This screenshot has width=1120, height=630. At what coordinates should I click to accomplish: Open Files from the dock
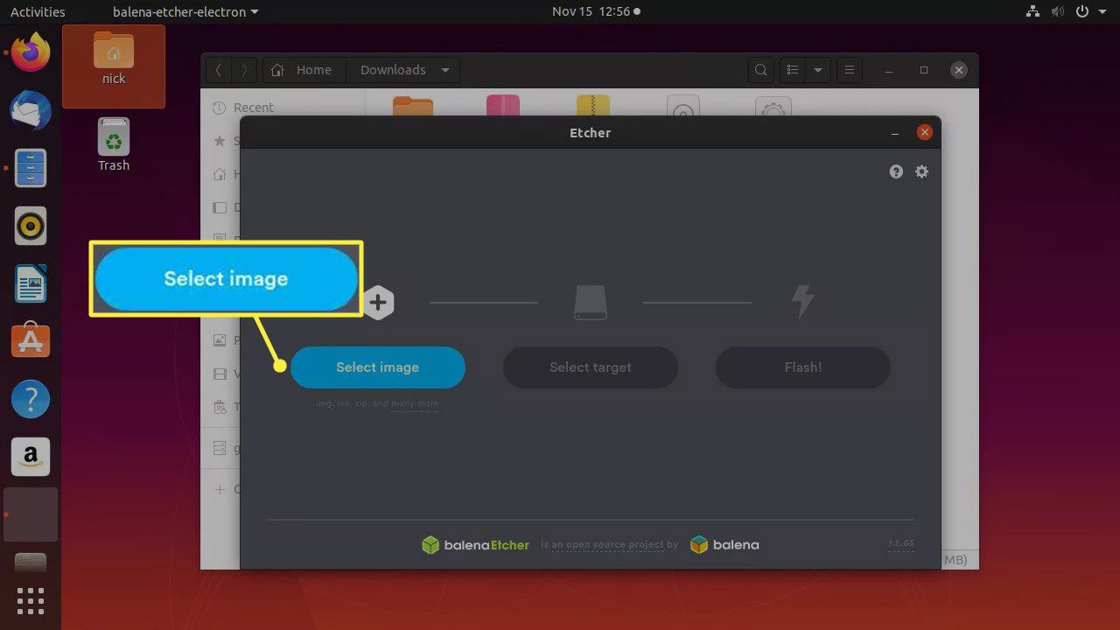[x=31, y=168]
